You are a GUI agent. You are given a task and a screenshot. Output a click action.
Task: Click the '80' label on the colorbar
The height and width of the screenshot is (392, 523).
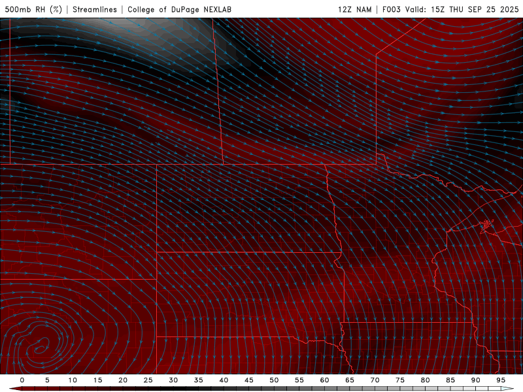[x=425, y=380]
